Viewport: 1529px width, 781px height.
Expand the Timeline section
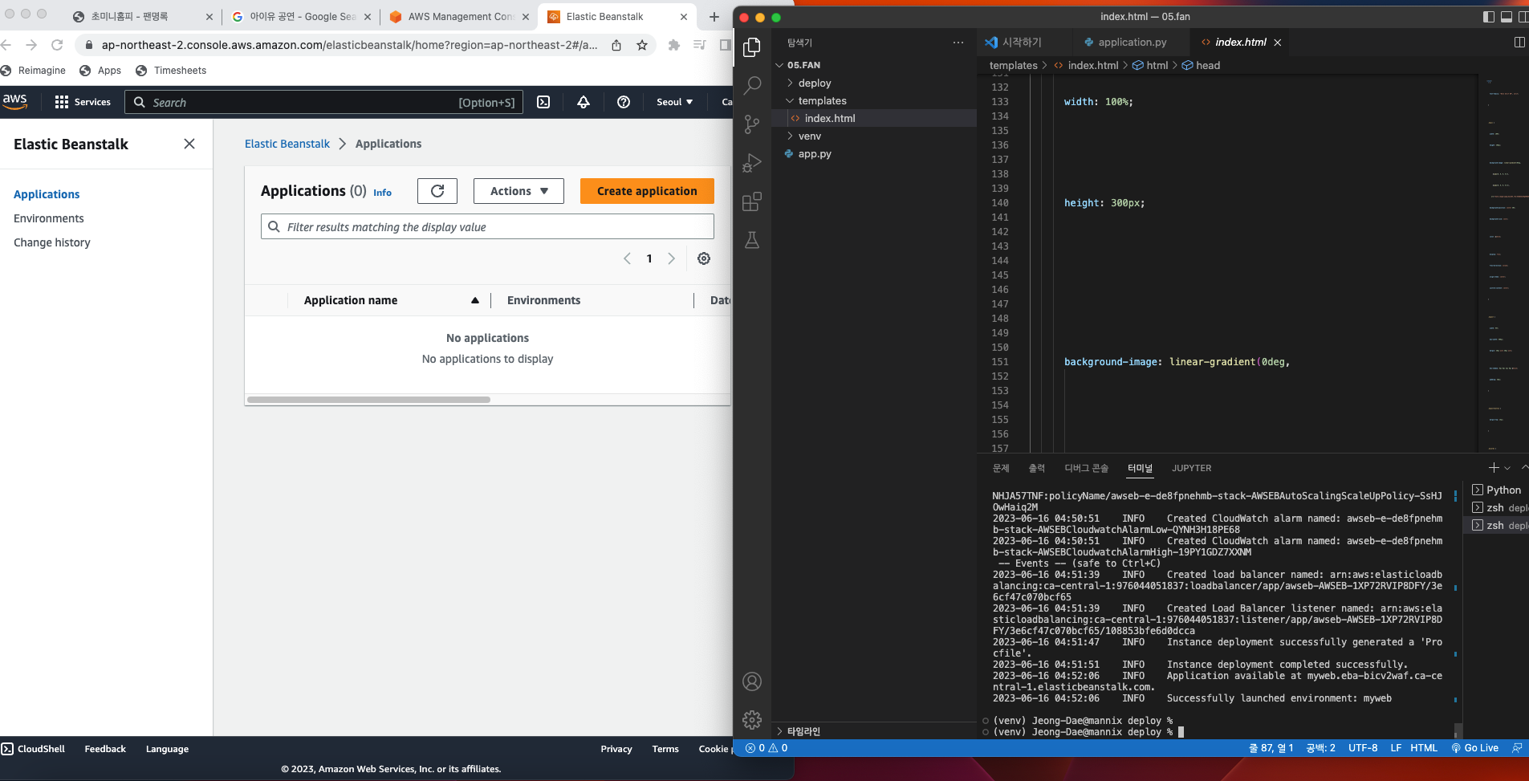click(x=803, y=731)
